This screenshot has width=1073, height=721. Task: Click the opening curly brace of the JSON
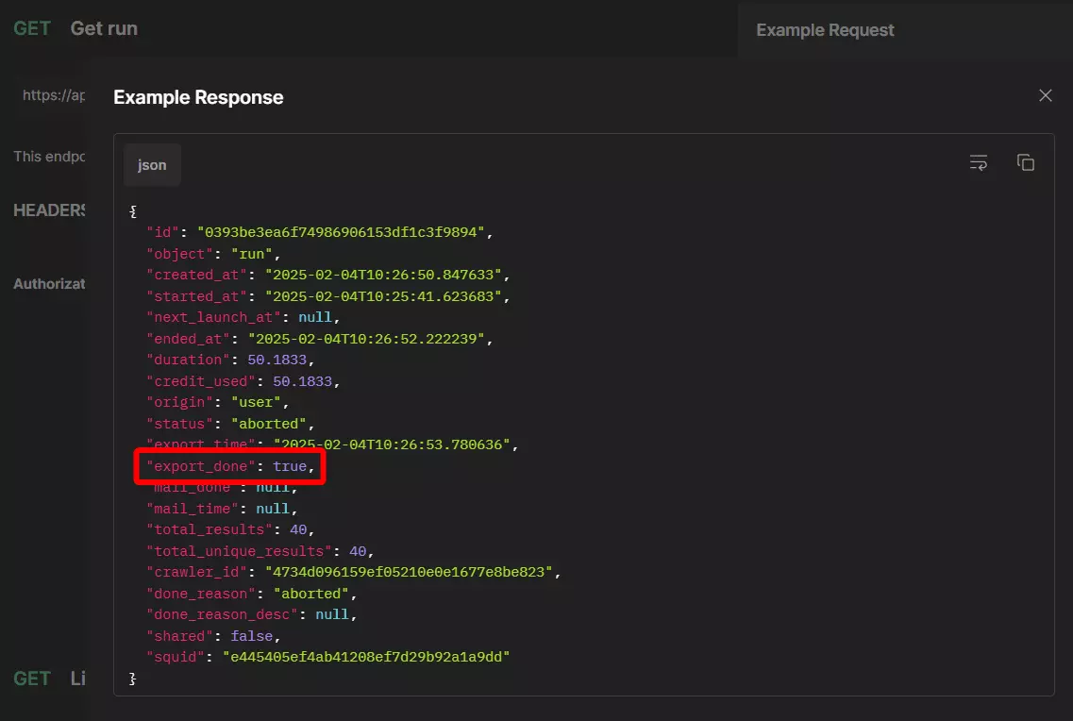point(133,210)
